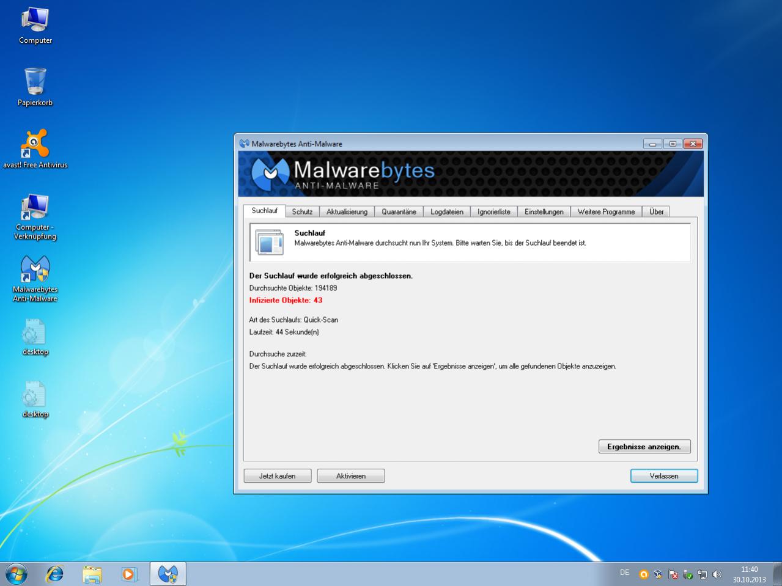
Task: Open the Windows Start menu
Action: pos(17,574)
